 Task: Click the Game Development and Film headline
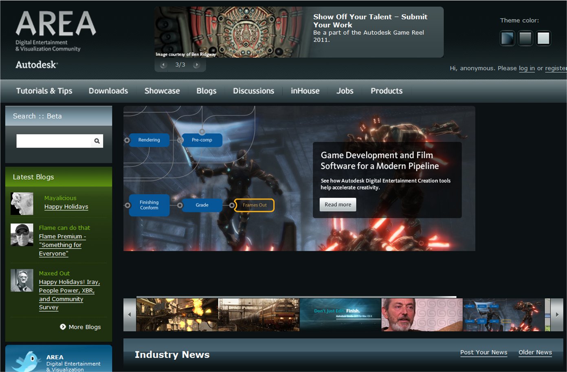380,161
